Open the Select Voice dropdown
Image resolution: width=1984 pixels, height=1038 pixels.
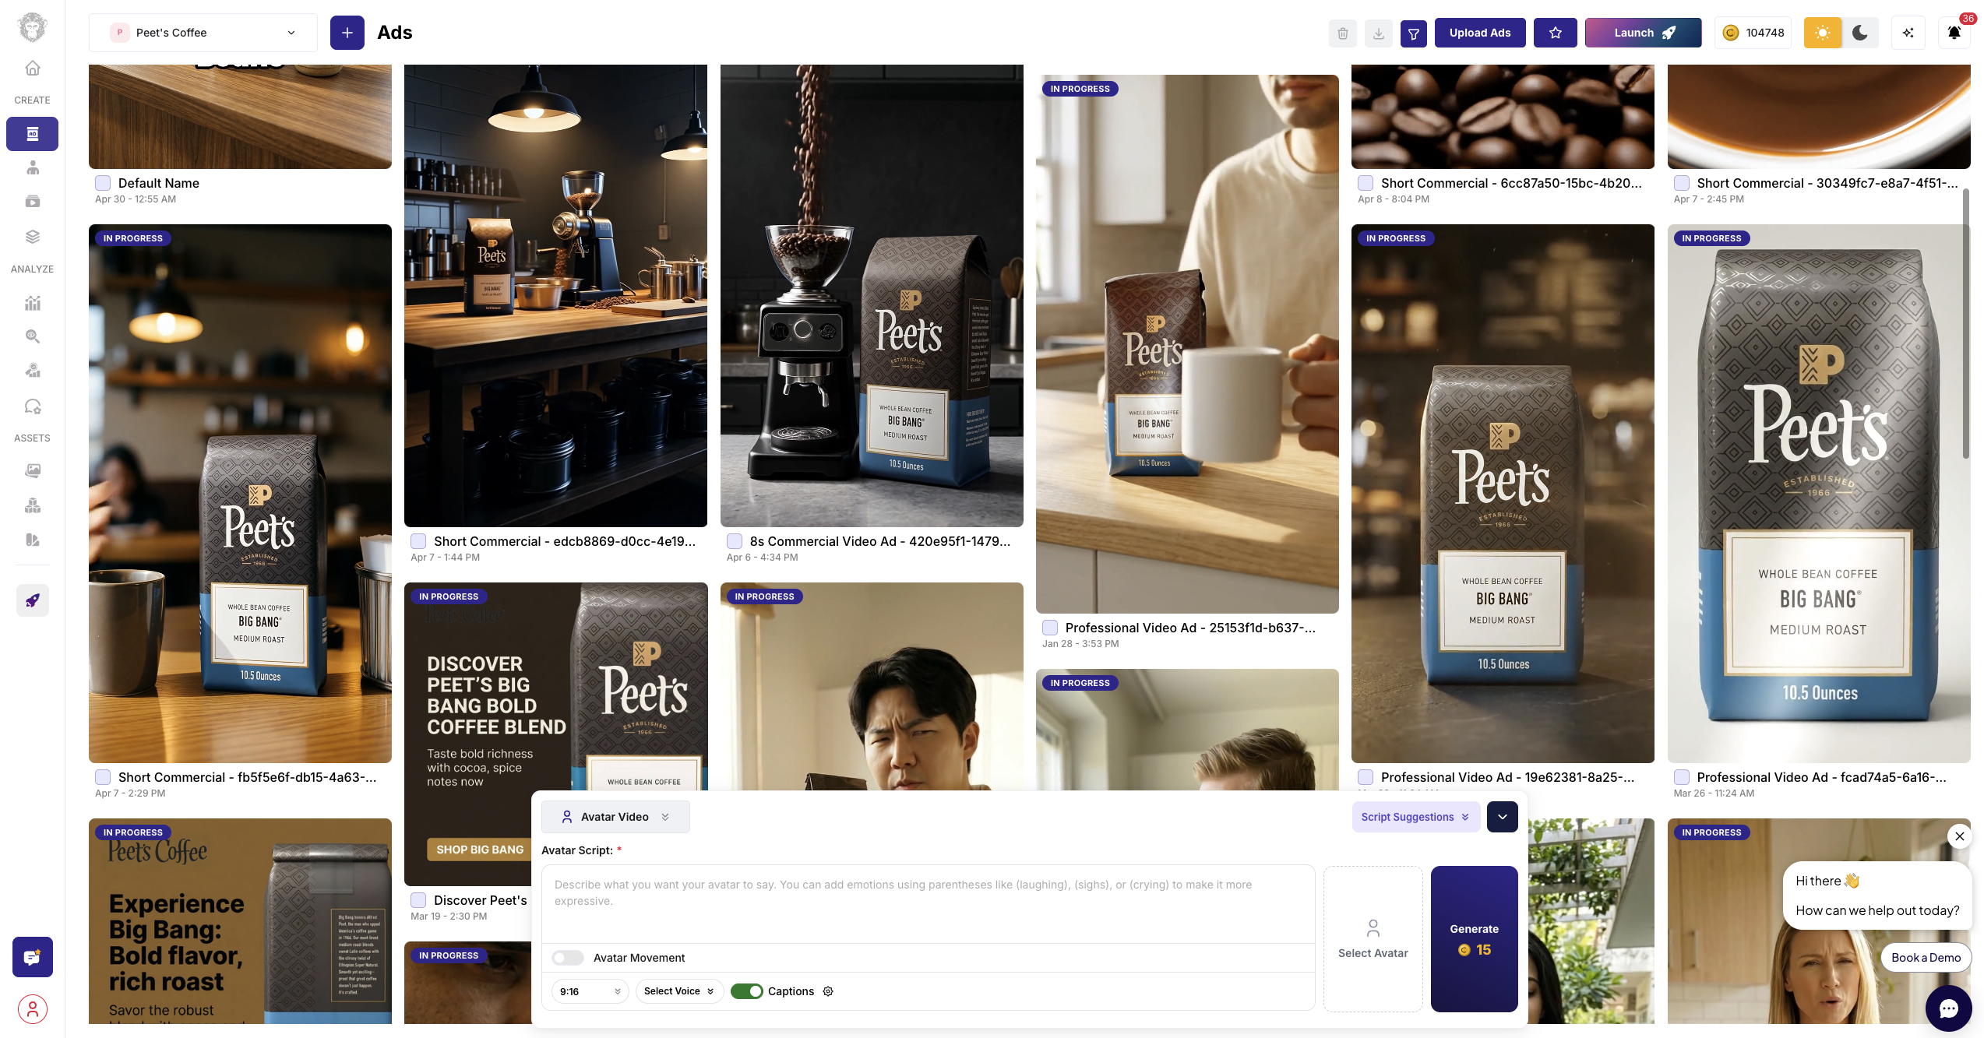click(x=679, y=991)
